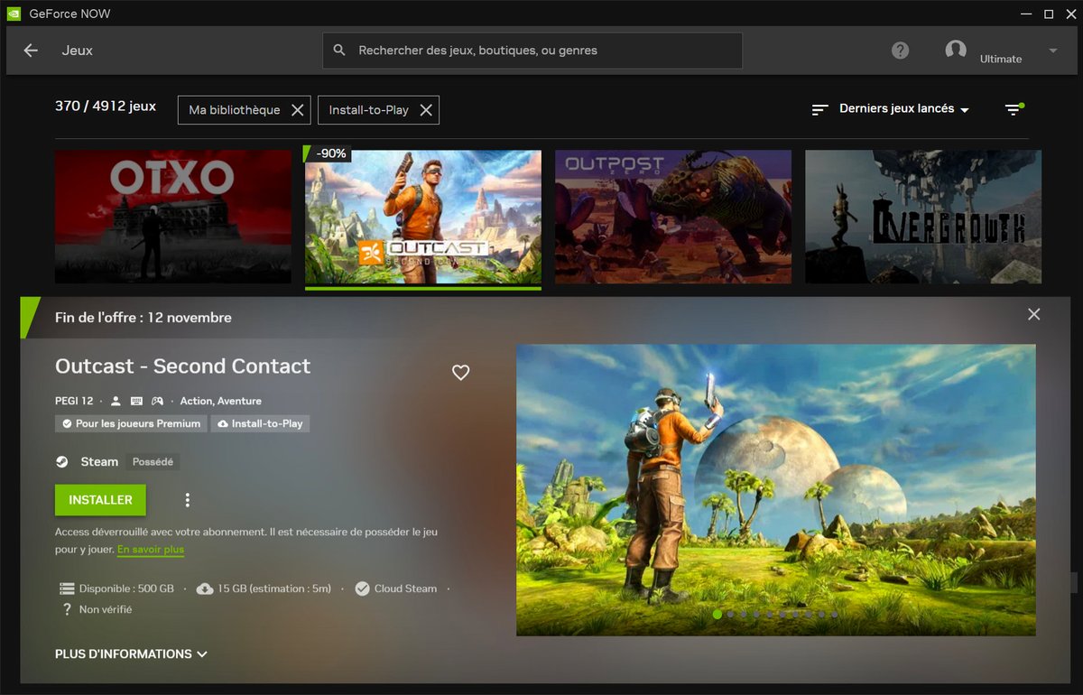The width and height of the screenshot is (1083, 695).
Task: Select the second carousel navigation dot
Action: (730, 614)
